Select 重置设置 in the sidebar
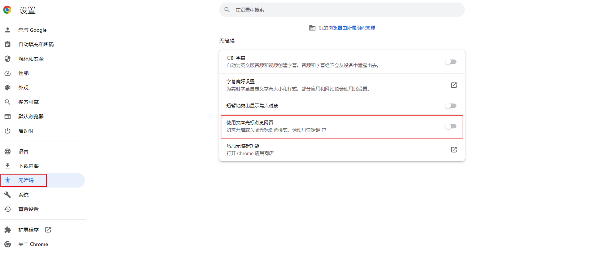Image resolution: width=589 pixels, height=255 pixels. [x=29, y=209]
